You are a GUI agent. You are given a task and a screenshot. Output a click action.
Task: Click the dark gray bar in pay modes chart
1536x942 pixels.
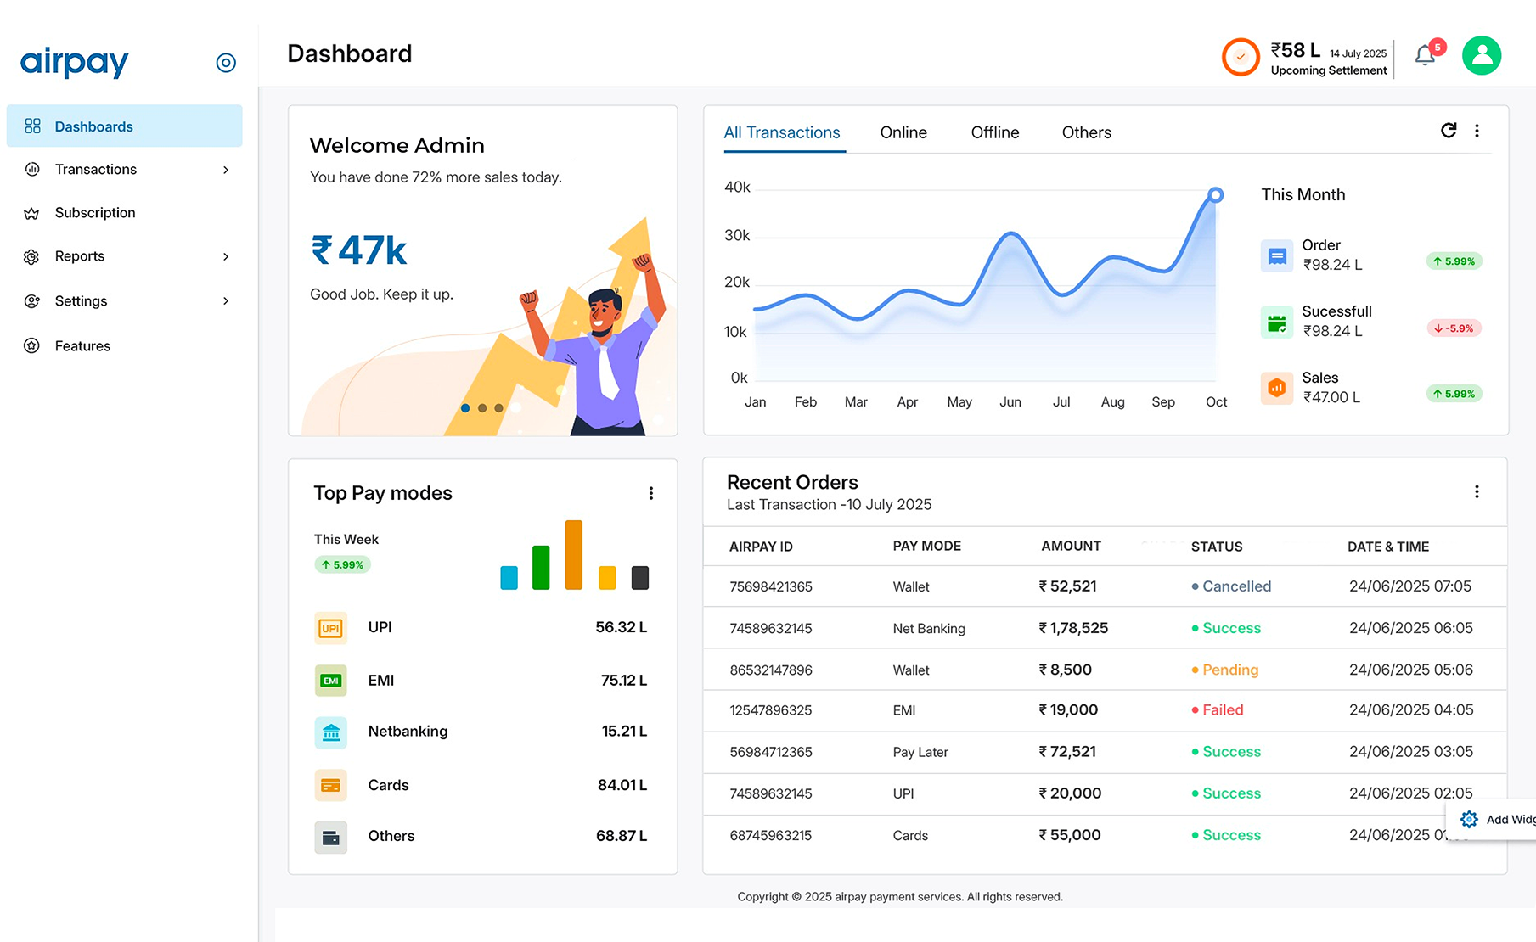640,577
